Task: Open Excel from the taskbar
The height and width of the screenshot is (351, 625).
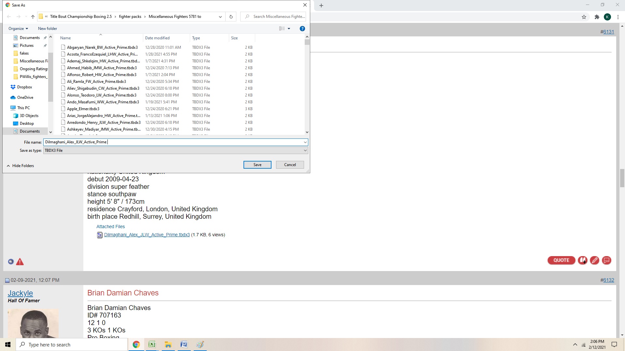Action: coord(152,344)
